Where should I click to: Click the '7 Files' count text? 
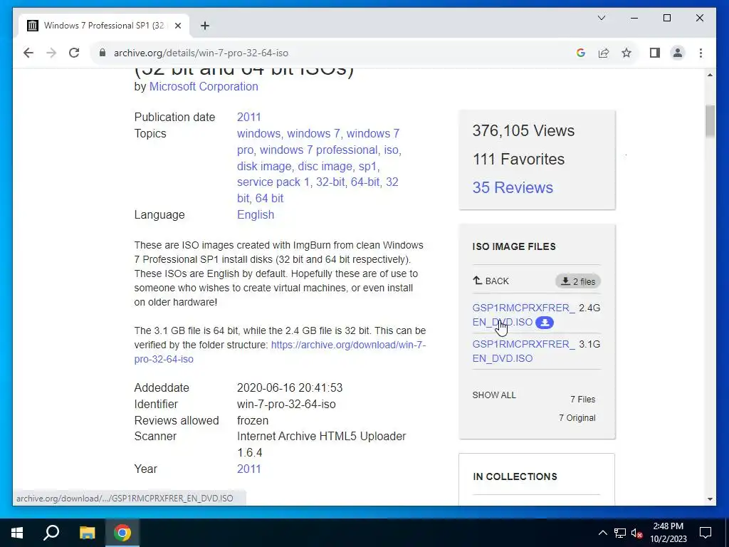582,400
